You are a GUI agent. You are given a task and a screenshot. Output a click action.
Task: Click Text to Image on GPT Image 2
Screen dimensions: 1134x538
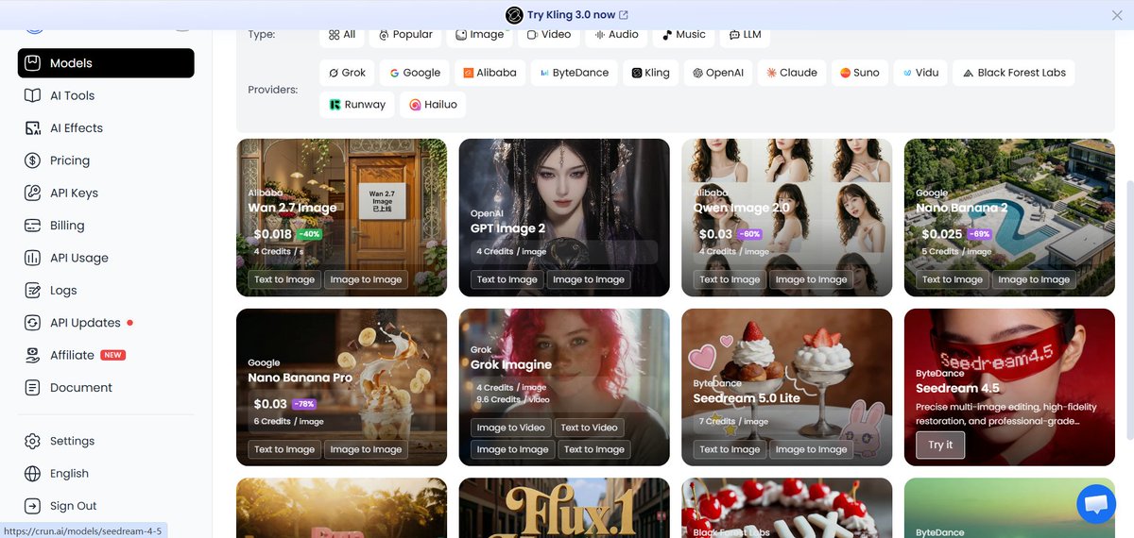coord(507,279)
